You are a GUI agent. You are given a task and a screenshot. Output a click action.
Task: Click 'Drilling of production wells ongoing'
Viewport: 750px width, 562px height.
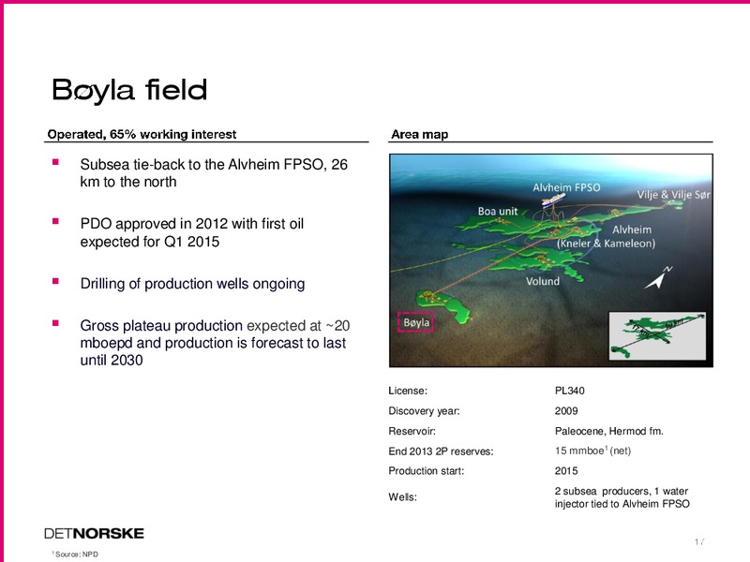tap(192, 284)
